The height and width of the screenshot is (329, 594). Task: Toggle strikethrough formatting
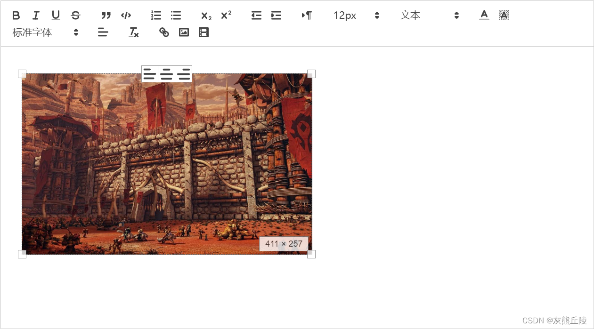point(75,16)
